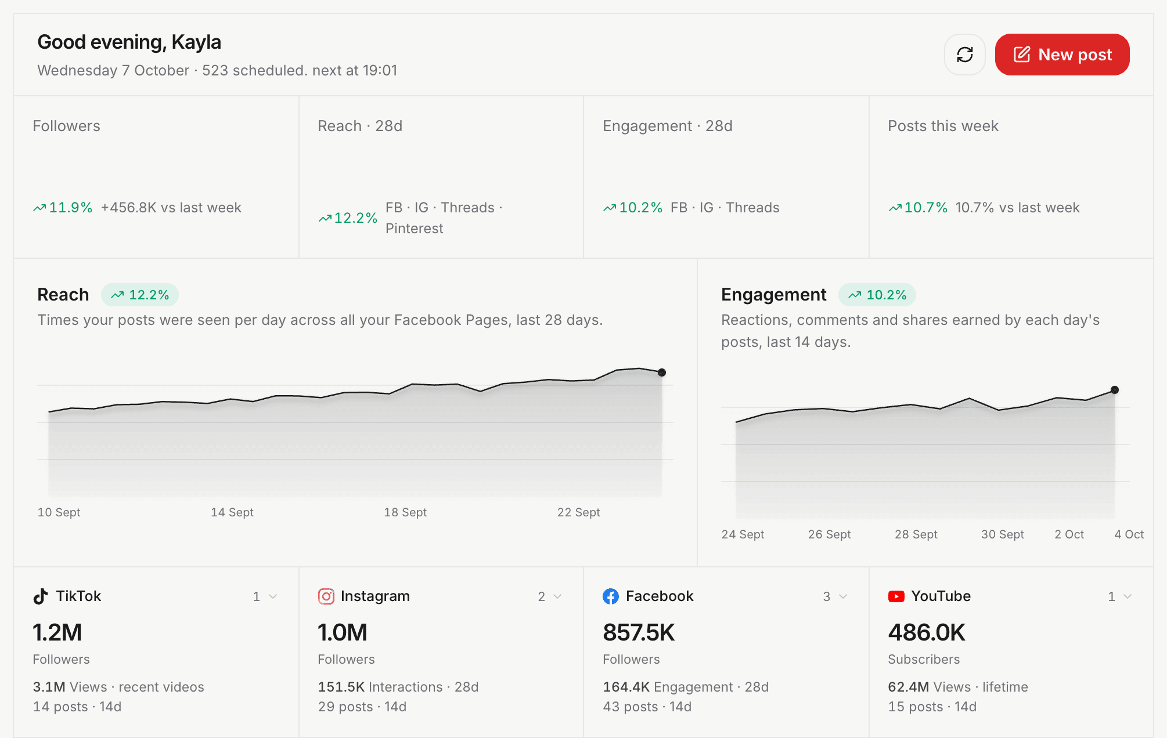1167x738 pixels.
Task: Expand the Instagram accounts chevron
Action: tap(557, 596)
